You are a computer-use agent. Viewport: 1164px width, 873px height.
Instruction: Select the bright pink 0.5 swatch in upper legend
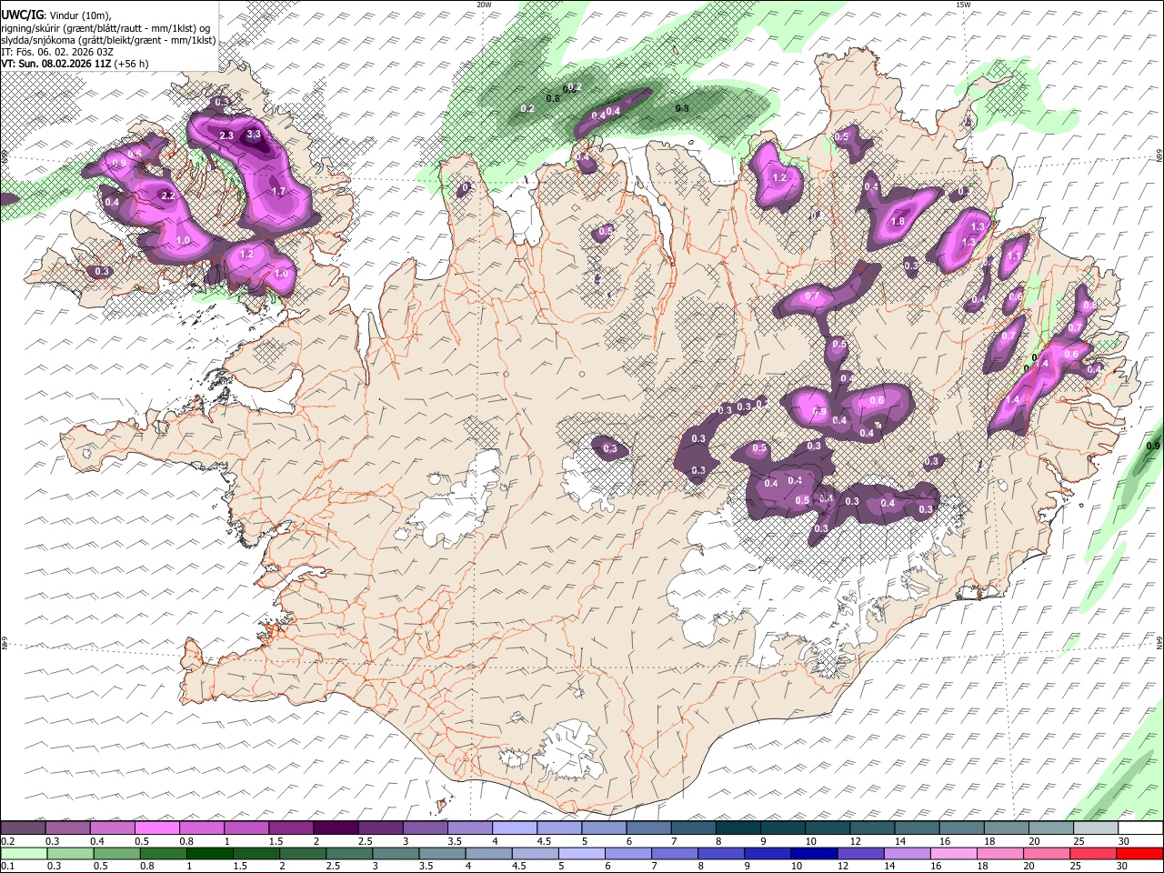coord(157,828)
